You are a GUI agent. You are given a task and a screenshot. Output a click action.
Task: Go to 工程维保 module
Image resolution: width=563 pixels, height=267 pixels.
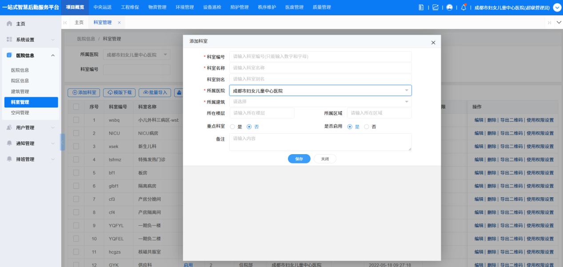coord(130,7)
